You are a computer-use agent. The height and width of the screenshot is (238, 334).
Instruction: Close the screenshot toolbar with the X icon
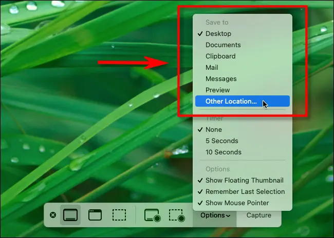click(52, 215)
